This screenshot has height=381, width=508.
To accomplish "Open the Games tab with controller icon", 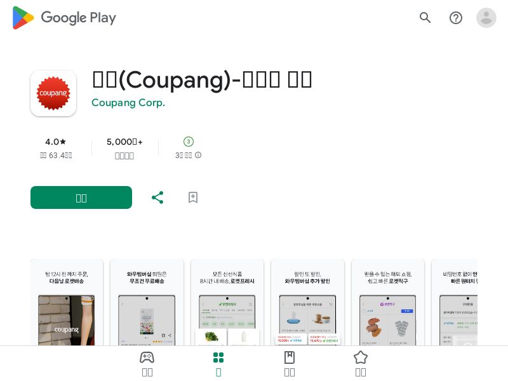I will (147, 363).
